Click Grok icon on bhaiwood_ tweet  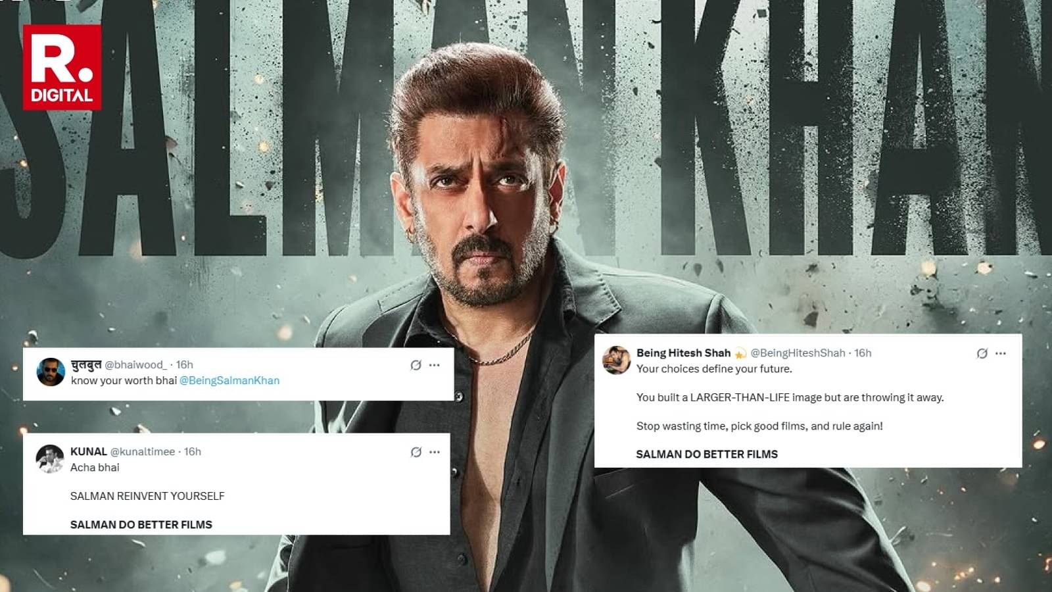click(416, 365)
